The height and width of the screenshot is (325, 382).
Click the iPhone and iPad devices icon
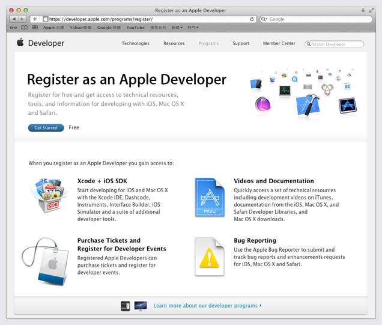coord(125,306)
